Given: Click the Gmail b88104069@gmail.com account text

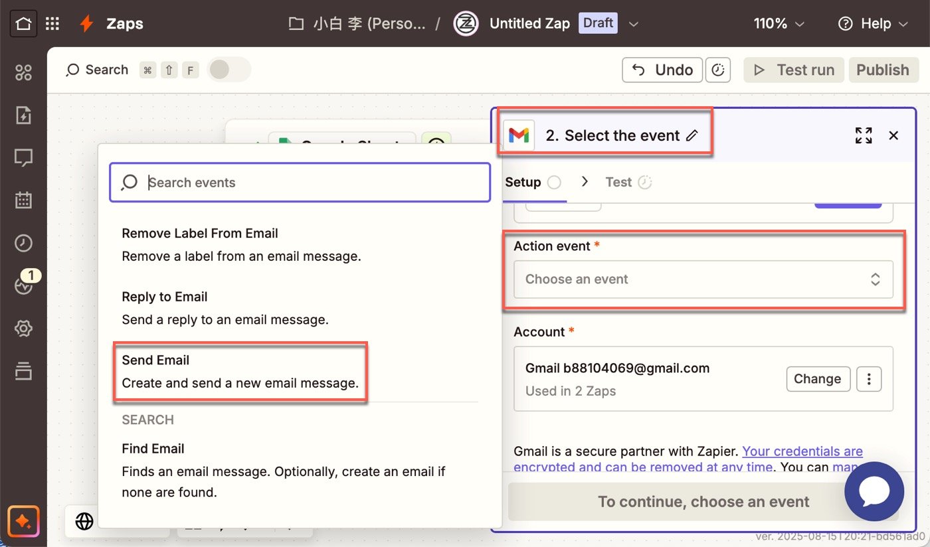Looking at the screenshot, I should click(617, 368).
